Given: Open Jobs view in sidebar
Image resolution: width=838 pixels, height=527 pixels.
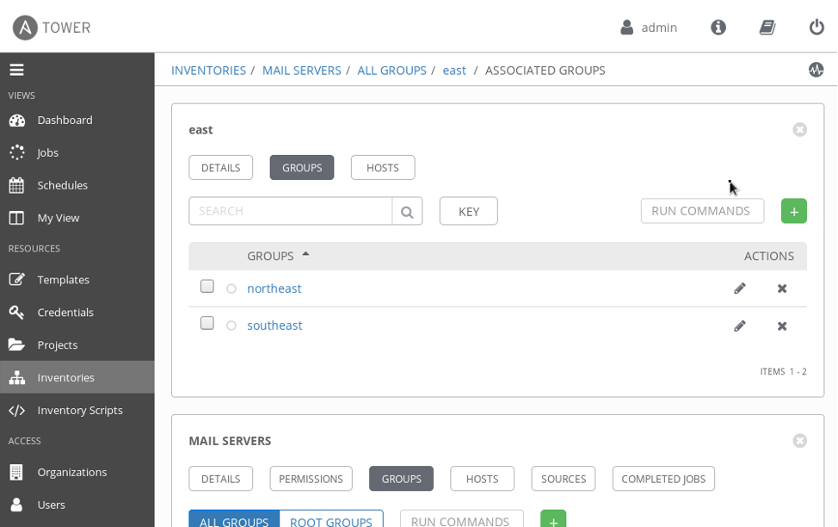Looking at the screenshot, I should [x=77, y=153].
